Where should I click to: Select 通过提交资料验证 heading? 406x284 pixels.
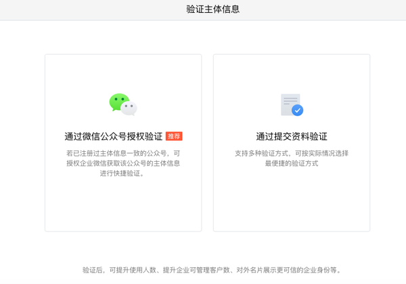point(292,136)
